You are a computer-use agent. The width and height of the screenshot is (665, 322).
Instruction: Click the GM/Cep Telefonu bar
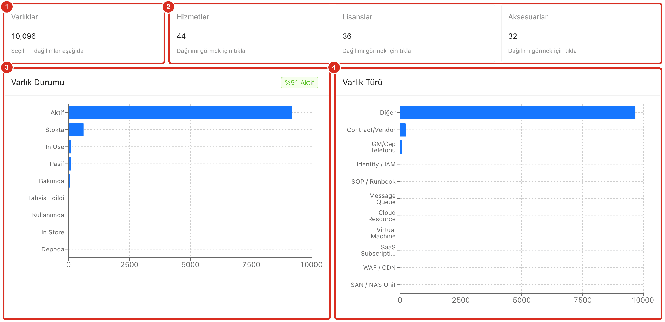click(x=401, y=147)
